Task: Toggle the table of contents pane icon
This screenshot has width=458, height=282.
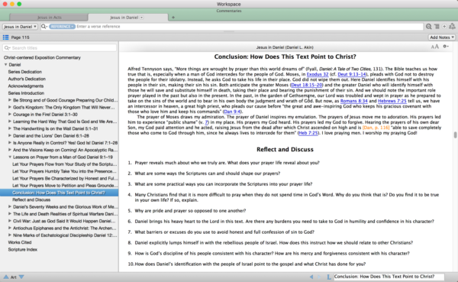Action: pos(5,37)
